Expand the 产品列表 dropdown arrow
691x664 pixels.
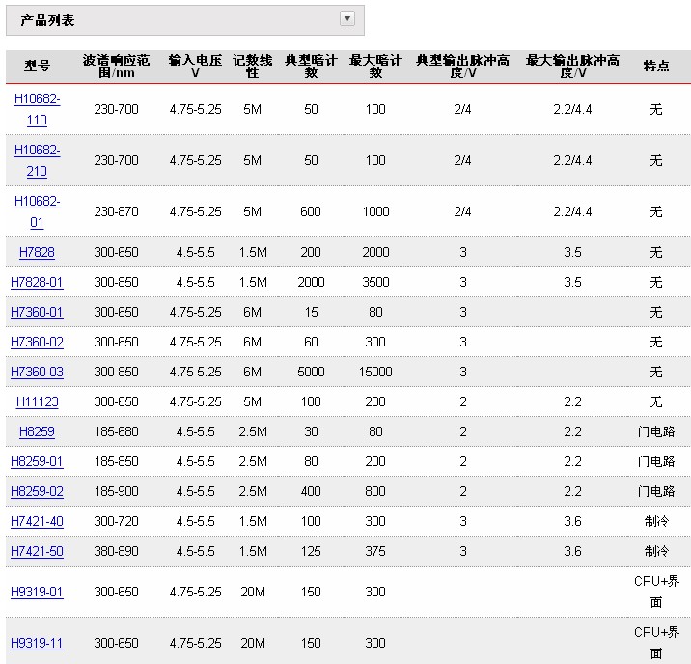pos(347,18)
